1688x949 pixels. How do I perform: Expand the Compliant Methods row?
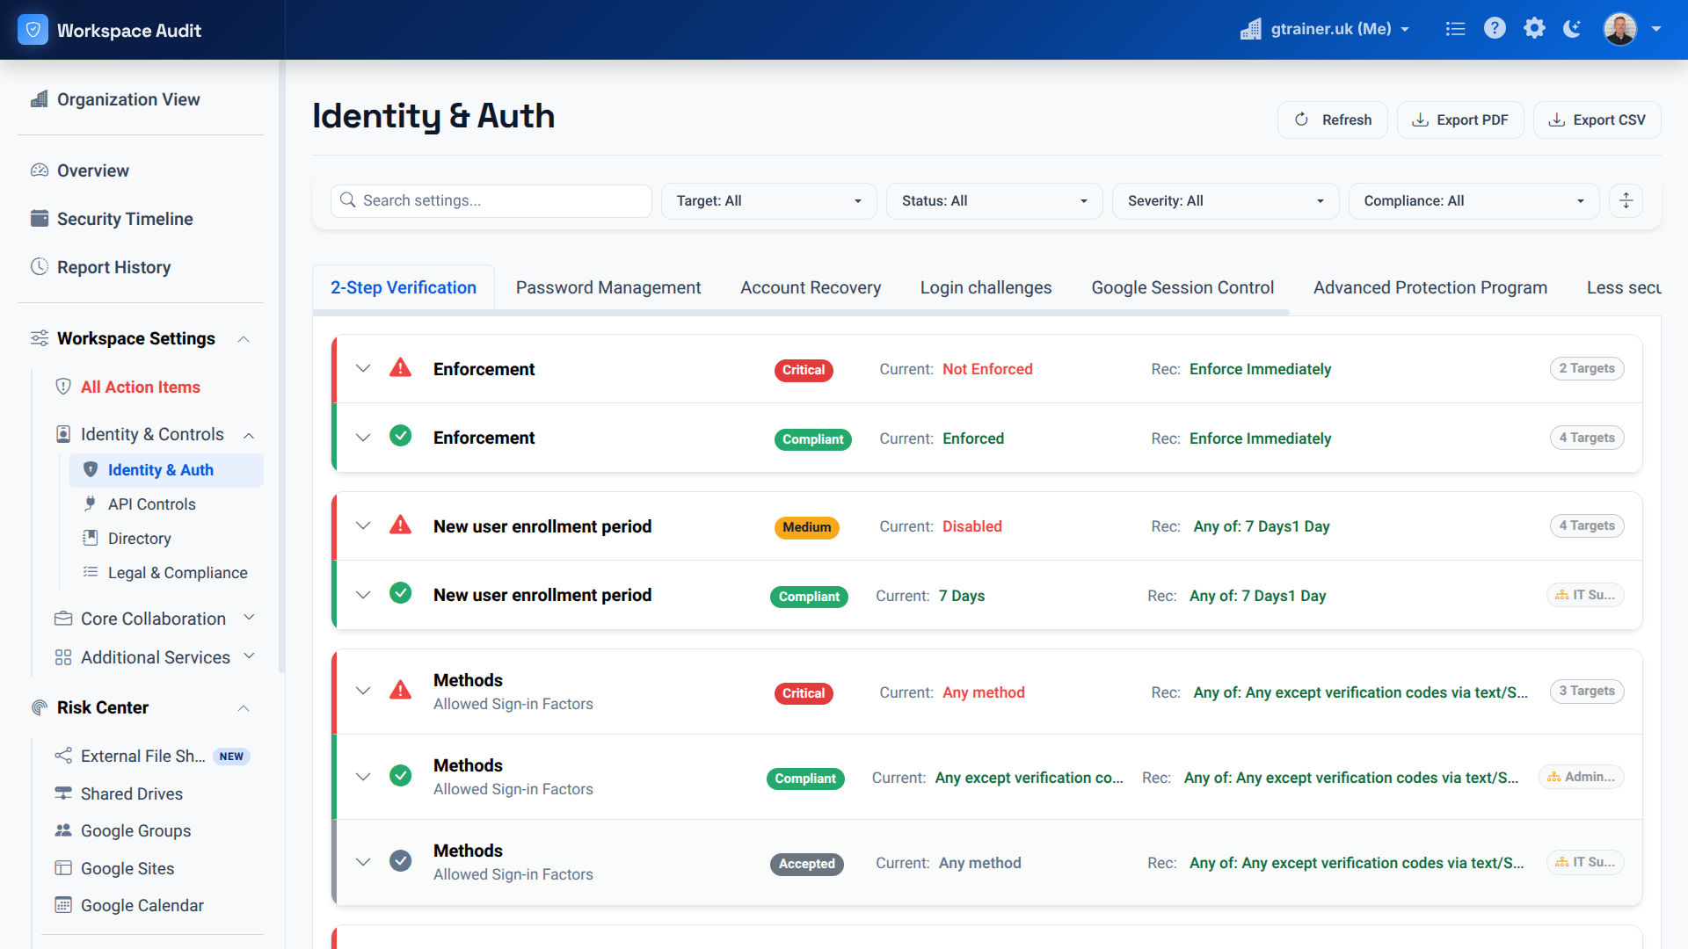pos(363,777)
